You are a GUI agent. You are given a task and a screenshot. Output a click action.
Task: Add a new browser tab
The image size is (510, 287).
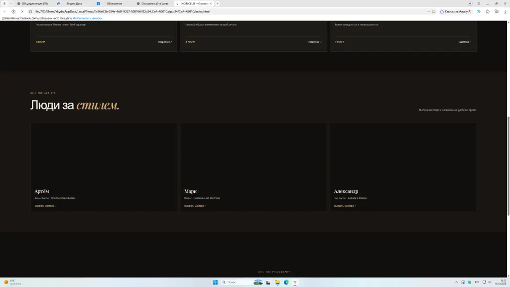218,3
